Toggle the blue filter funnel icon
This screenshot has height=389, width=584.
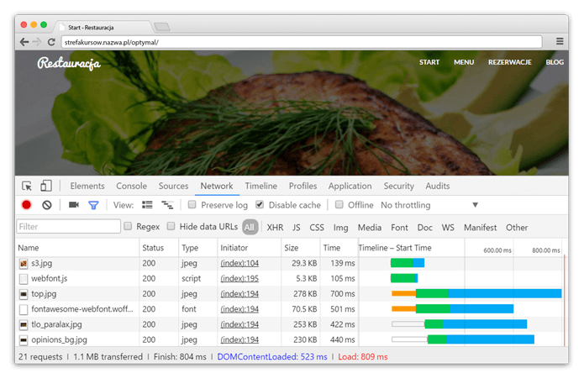[93, 205]
